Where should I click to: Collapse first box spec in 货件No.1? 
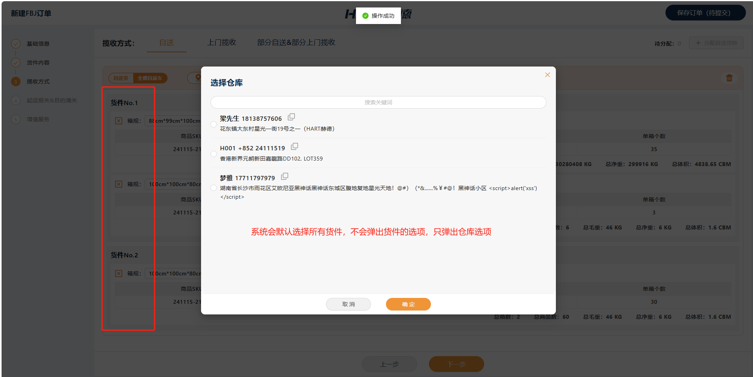pos(119,121)
